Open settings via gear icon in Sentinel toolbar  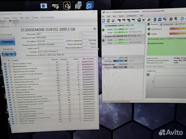point(171,19)
